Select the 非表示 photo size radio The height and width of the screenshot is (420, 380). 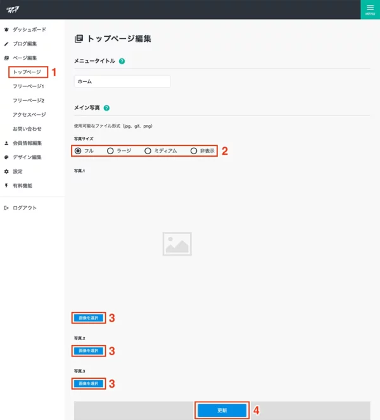194,151
